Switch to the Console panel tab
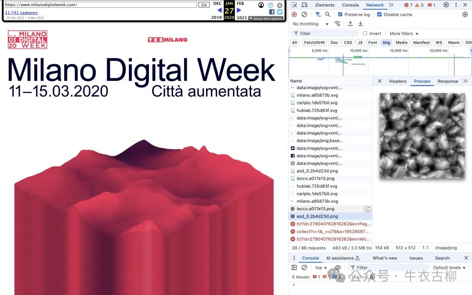This screenshot has height=295, width=472. (x=351, y=5)
